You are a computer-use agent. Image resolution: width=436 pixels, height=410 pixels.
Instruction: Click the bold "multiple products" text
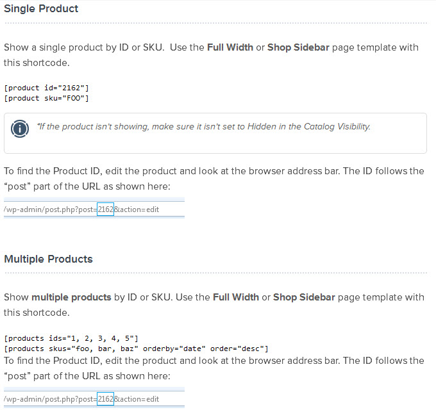pyautogui.click(x=71, y=297)
